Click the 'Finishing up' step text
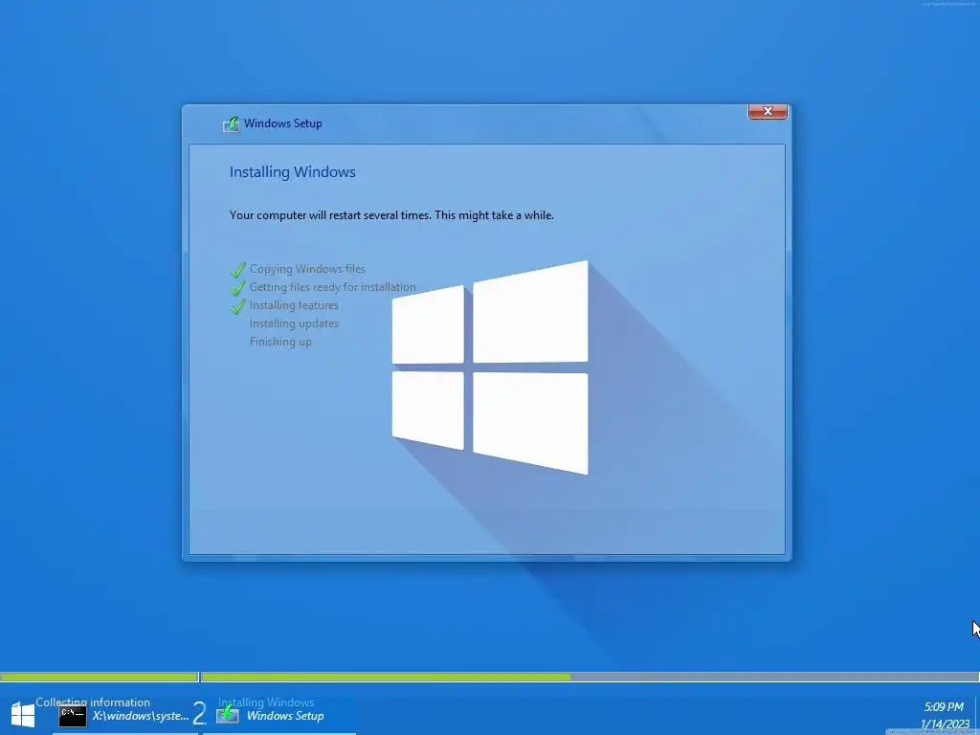 tap(280, 342)
